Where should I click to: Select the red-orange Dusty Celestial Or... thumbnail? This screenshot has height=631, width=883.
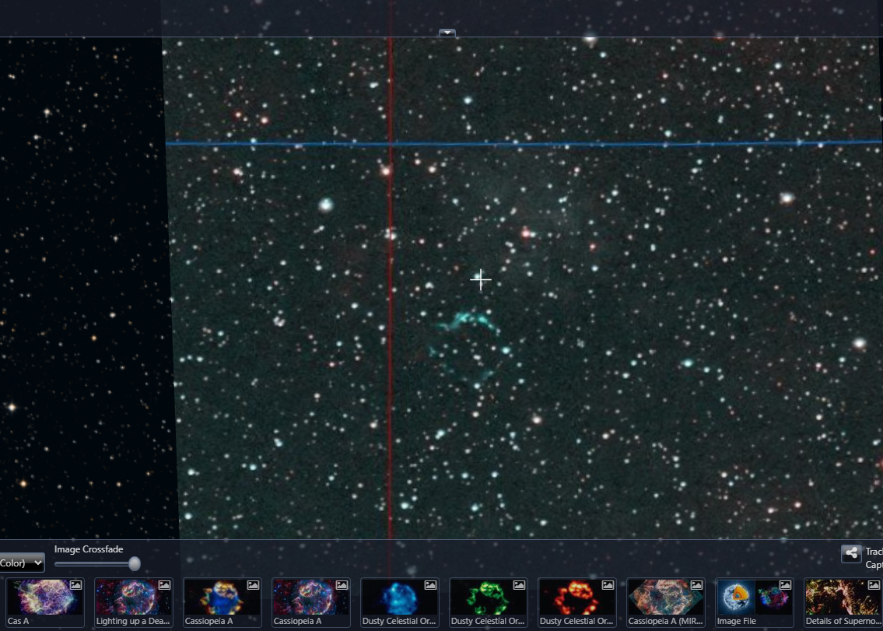point(577,602)
